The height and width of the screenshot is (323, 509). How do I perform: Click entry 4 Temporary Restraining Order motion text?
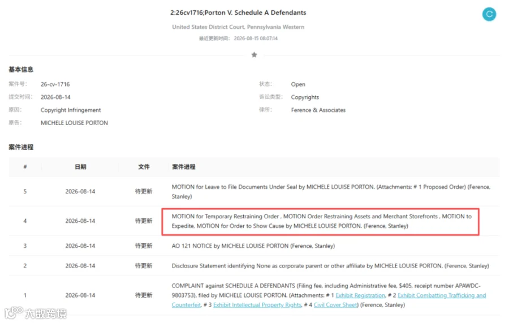[x=322, y=221]
